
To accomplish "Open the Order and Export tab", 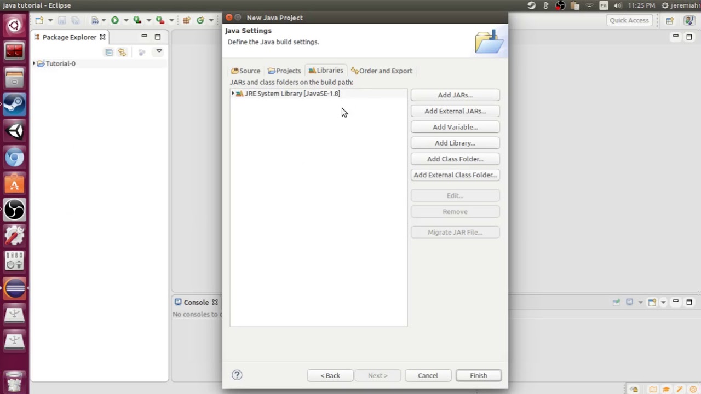I will [x=382, y=71].
